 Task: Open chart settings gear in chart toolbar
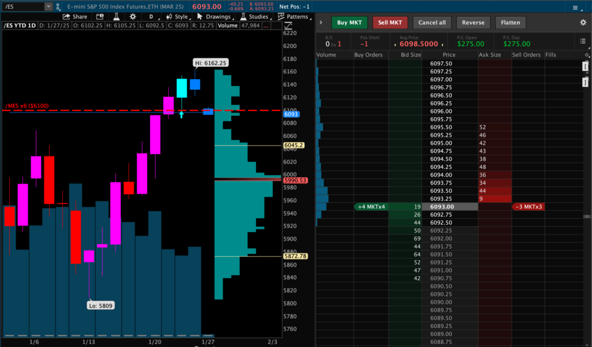tap(133, 17)
